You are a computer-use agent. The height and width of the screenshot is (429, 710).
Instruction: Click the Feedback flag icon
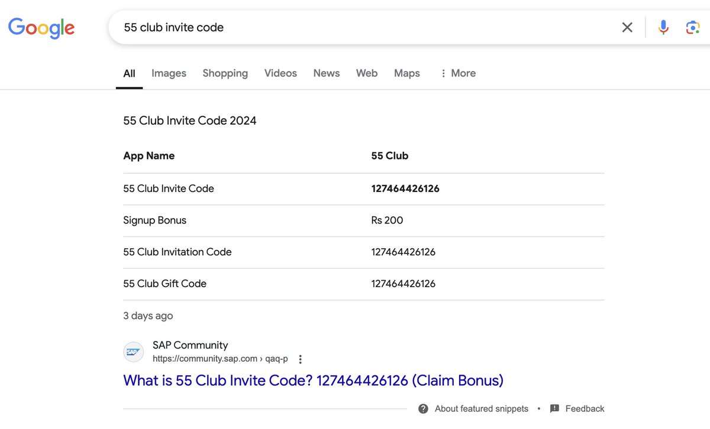[554, 409]
